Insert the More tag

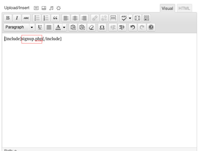pos(113,18)
